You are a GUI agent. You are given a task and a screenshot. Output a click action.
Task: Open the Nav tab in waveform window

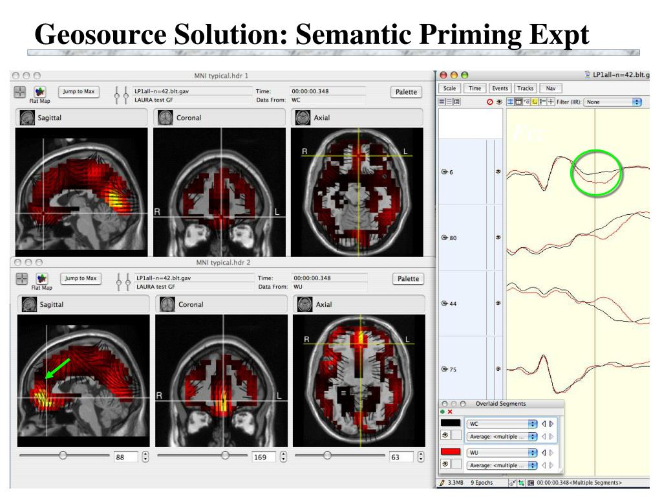(x=551, y=88)
